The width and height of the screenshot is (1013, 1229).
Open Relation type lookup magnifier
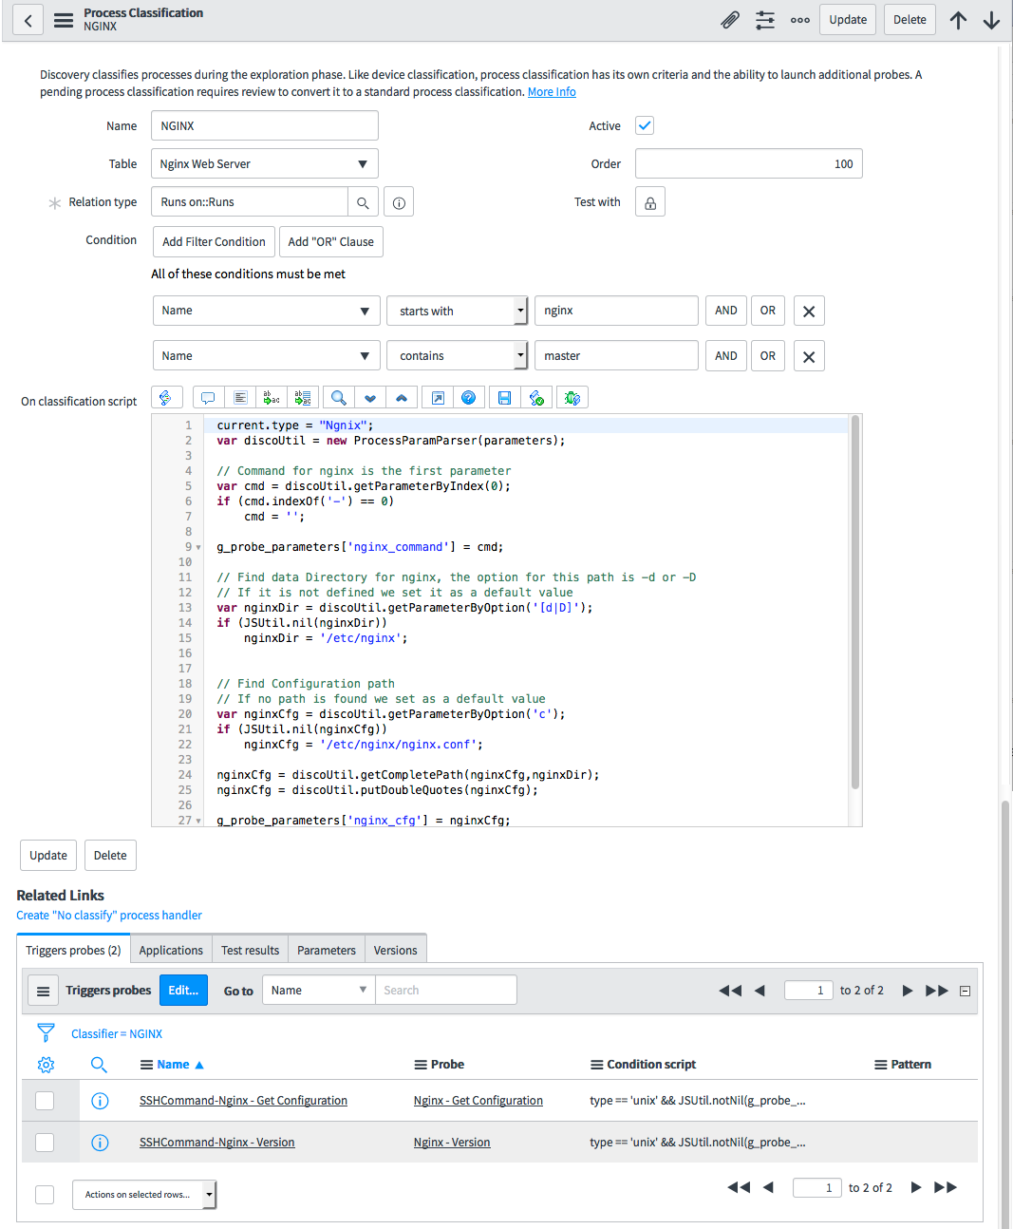(x=363, y=202)
